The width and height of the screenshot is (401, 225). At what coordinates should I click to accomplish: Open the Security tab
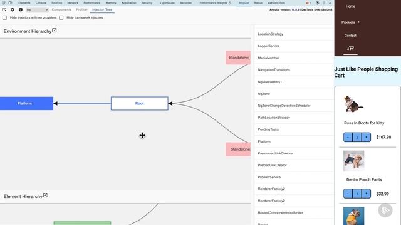tap(147, 3)
